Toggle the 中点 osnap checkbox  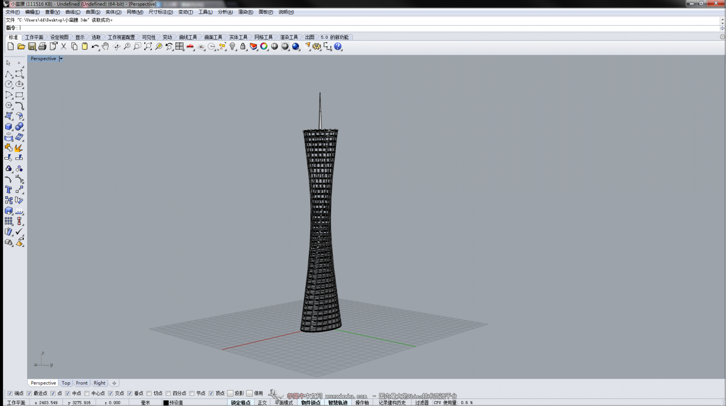[x=68, y=393]
